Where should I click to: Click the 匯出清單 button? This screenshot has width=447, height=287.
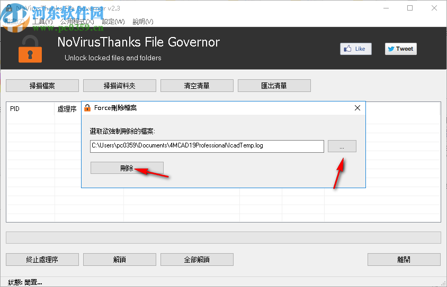click(x=274, y=86)
